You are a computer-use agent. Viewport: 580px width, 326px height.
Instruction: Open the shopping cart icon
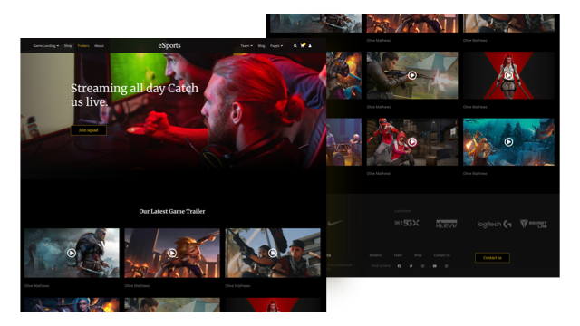click(x=302, y=45)
